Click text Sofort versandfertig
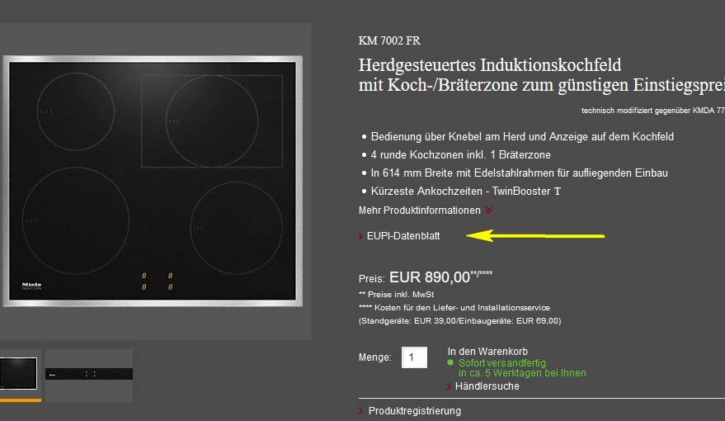The width and height of the screenshot is (725, 421). pos(502,363)
